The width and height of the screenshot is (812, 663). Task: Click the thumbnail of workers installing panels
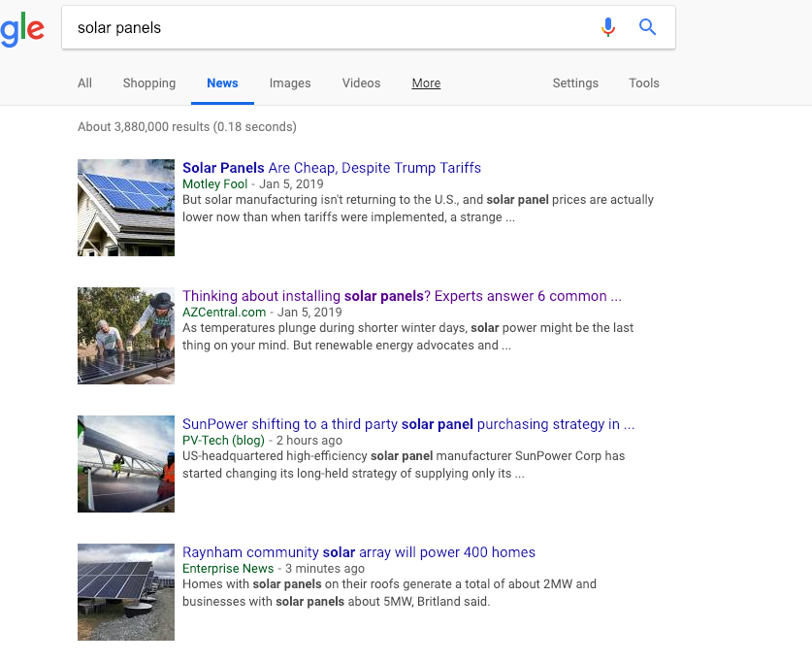(126, 336)
